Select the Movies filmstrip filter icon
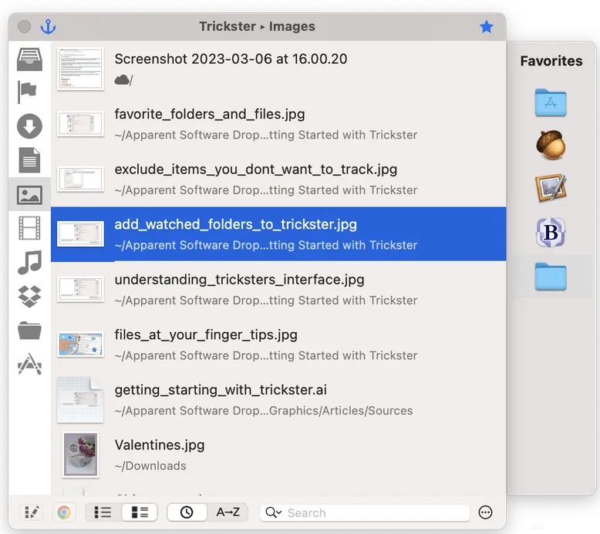This screenshot has width=600, height=534. (x=29, y=228)
